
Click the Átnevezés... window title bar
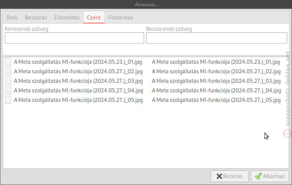pyautogui.click(x=146, y=4)
